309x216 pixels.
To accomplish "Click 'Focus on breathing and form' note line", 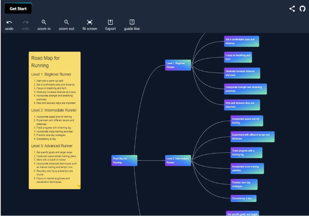I will 51,88.
